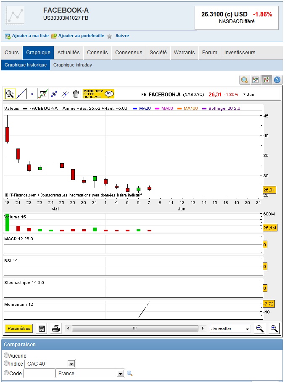Zoom in with the plus magnifier
The width and height of the screenshot is (285, 382).
coord(274,329)
